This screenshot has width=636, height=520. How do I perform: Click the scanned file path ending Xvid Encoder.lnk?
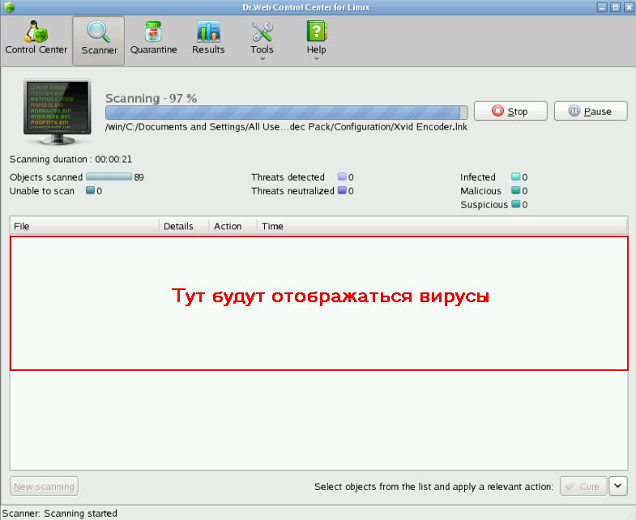tap(286, 127)
